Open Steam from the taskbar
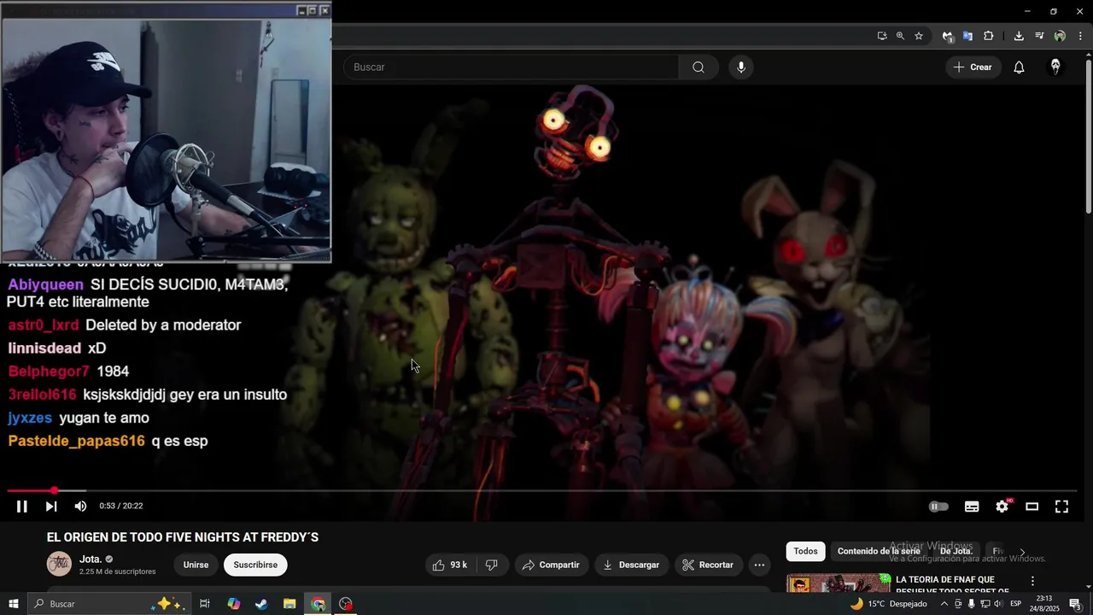The image size is (1093, 615). point(261,604)
